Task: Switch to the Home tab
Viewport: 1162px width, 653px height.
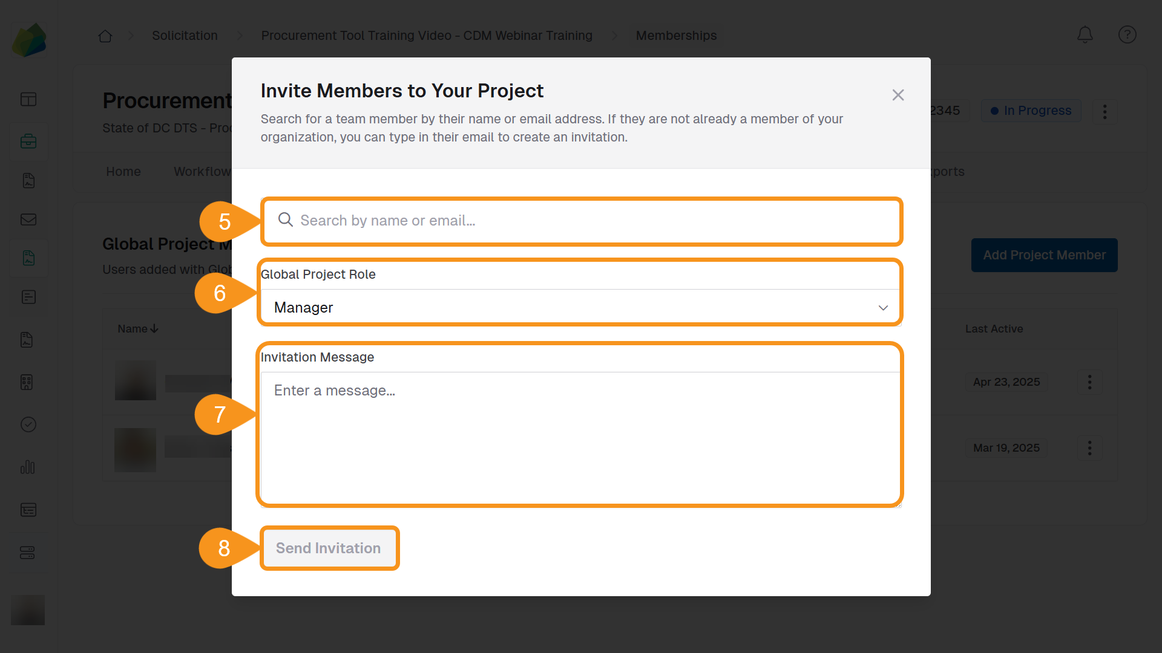Action: pyautogui.click(x=123, y=171)
